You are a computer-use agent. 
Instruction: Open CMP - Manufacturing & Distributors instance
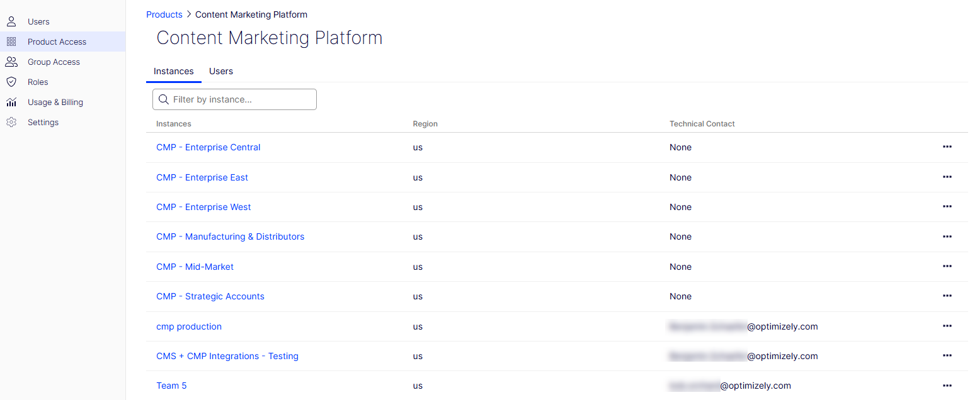coord(230,236)
